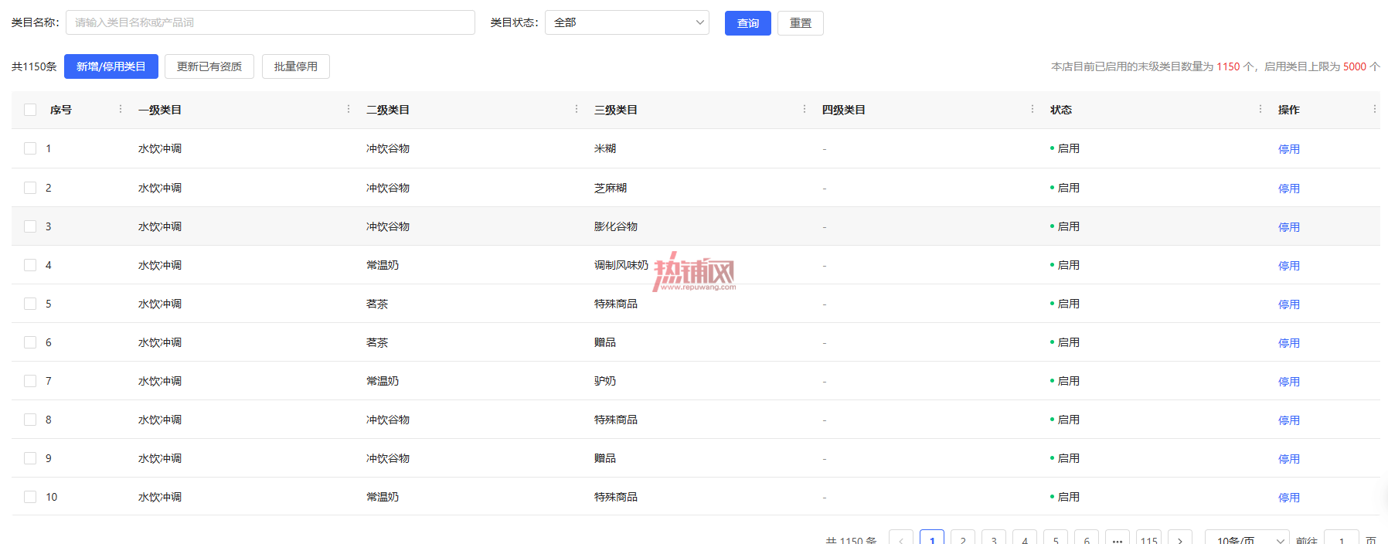The height and width of the screenshot is (544, 1388).
Task: Click 停用 link for row 9
Action: tap(1289, 459)
